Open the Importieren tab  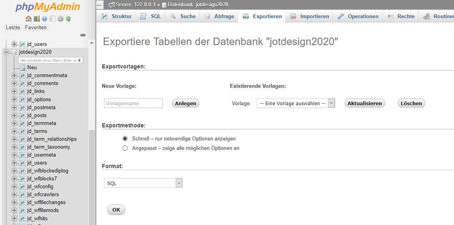pyautogui.click(x=310, y=16)
